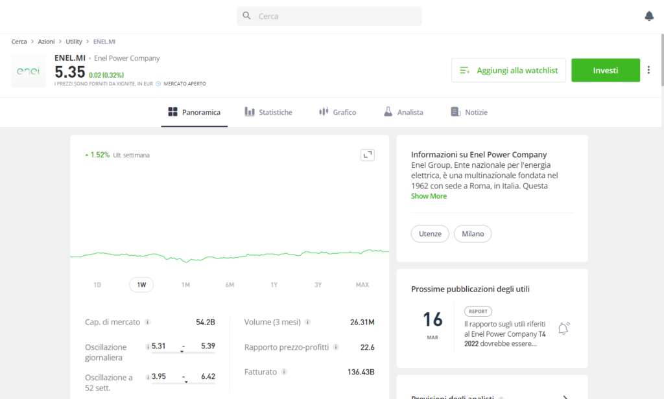Screen dimensions: 664x399
Task: Click the page vertical scrollbar
Action: [x=662, y=59]
